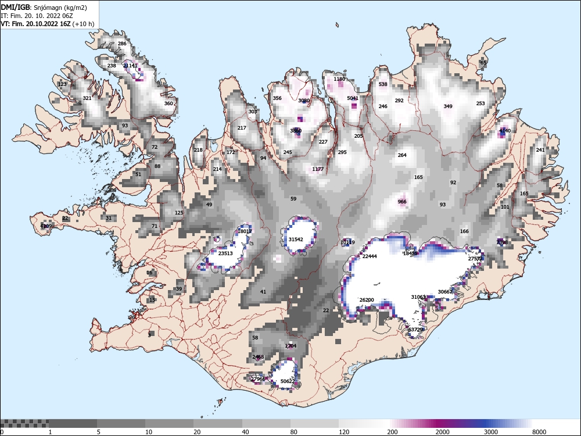Select the 26200 value on Vatnajökull
This screenshot has height=436, width=581.
coord(367,300)
